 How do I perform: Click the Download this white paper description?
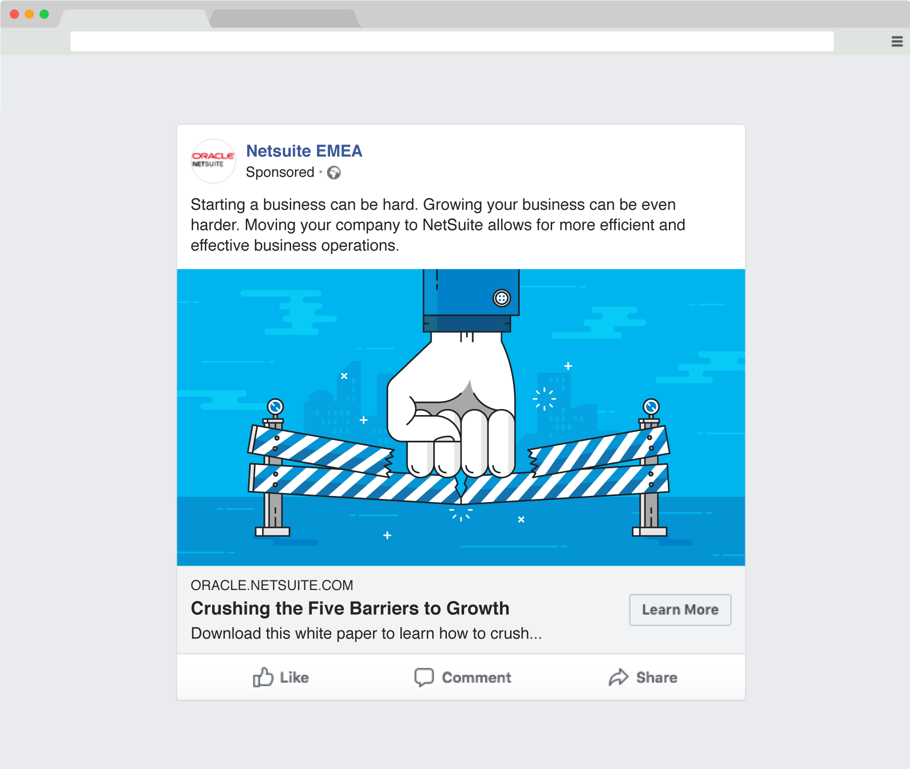366,634
